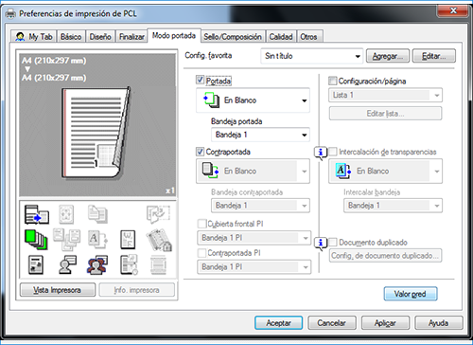Viewport: 473px width, 345px height.
Task: Toggle the Contraportada checkbox
Action: [200, 152]
